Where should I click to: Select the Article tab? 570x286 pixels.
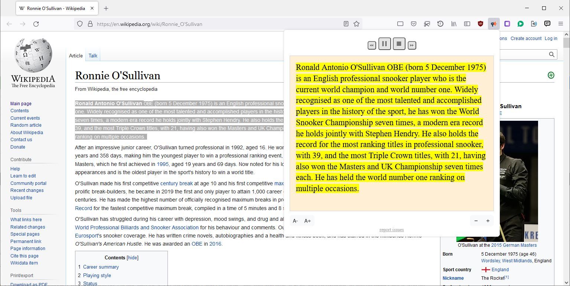tap(76, 56)
